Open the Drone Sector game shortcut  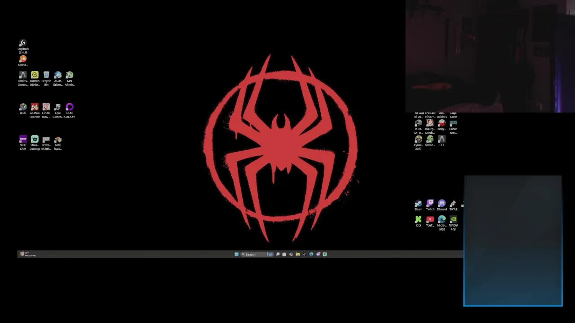[x=453, y=127]
